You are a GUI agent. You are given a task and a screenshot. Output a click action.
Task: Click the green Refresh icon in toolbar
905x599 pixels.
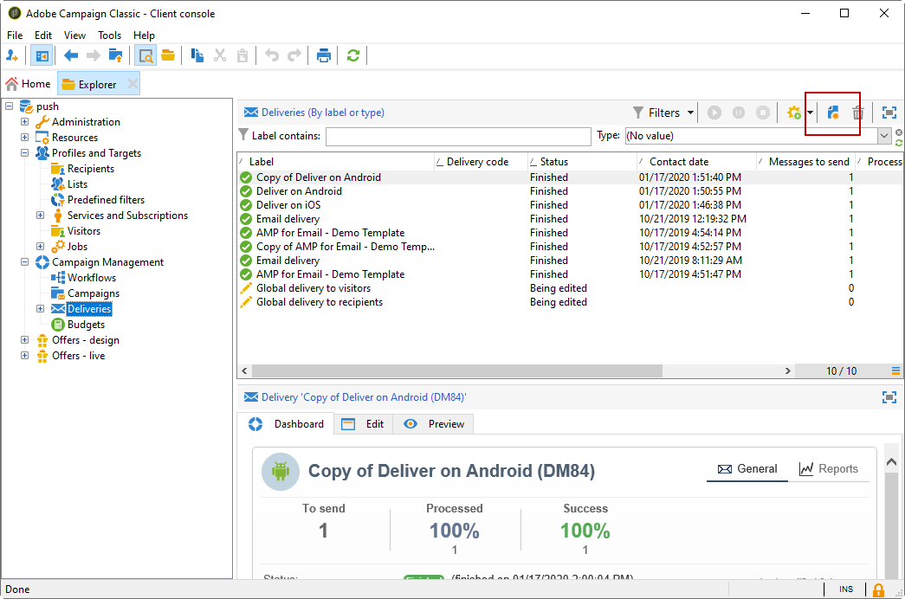coord(352,55)
